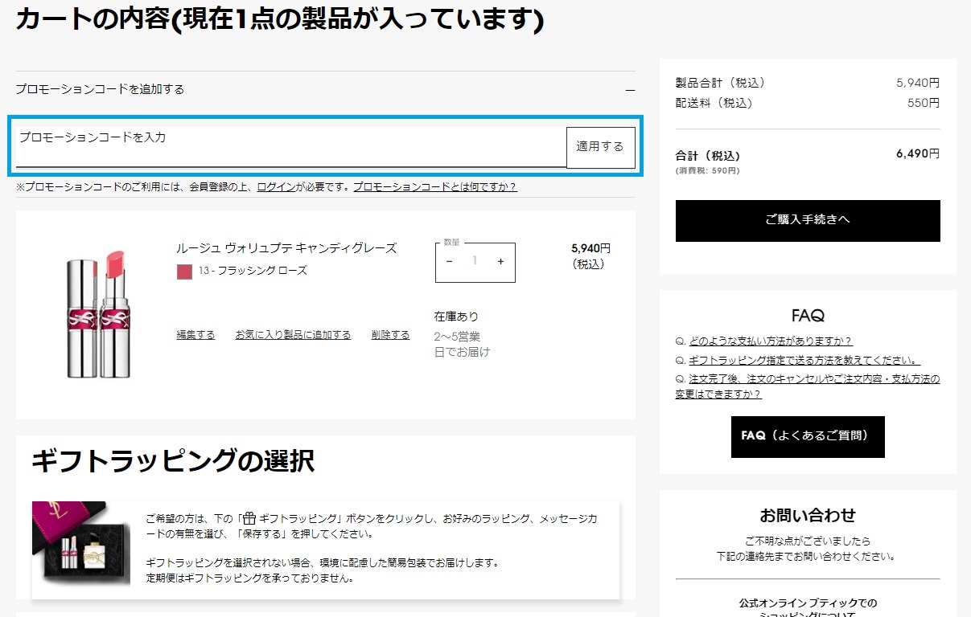Open FAQ about canceling after order
This screenshot has width=971, height=617.
click(x=807, y=386)
